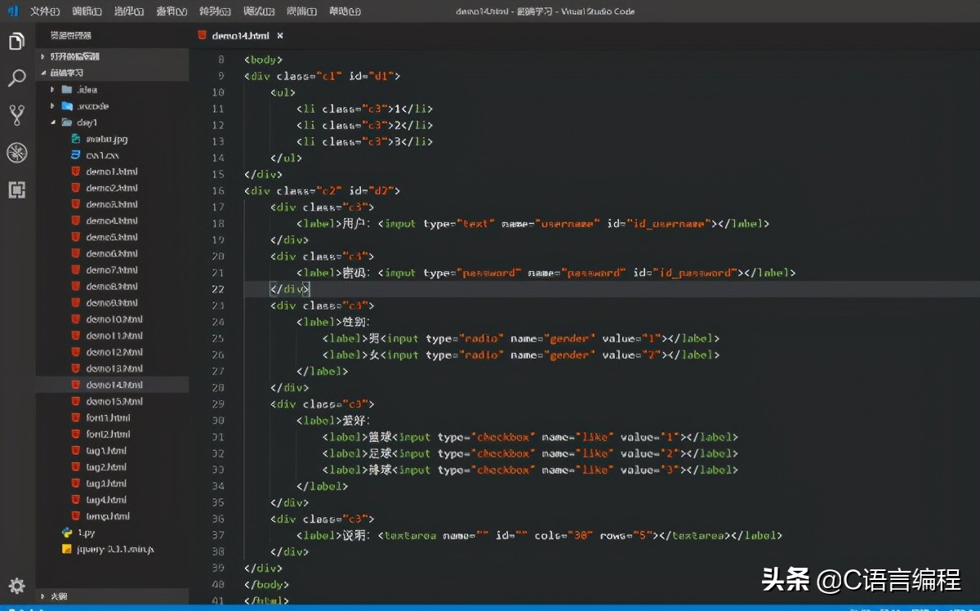Open the 文件 (File) menu
This screenshot has width=980, height=611.
coord(44,11)
